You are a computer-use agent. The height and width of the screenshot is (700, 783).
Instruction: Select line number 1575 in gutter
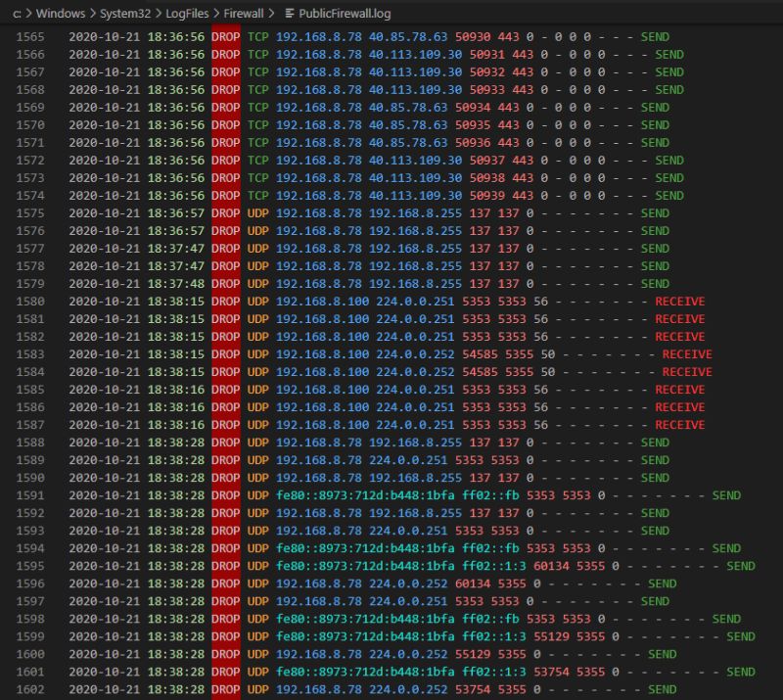(30, 213)
